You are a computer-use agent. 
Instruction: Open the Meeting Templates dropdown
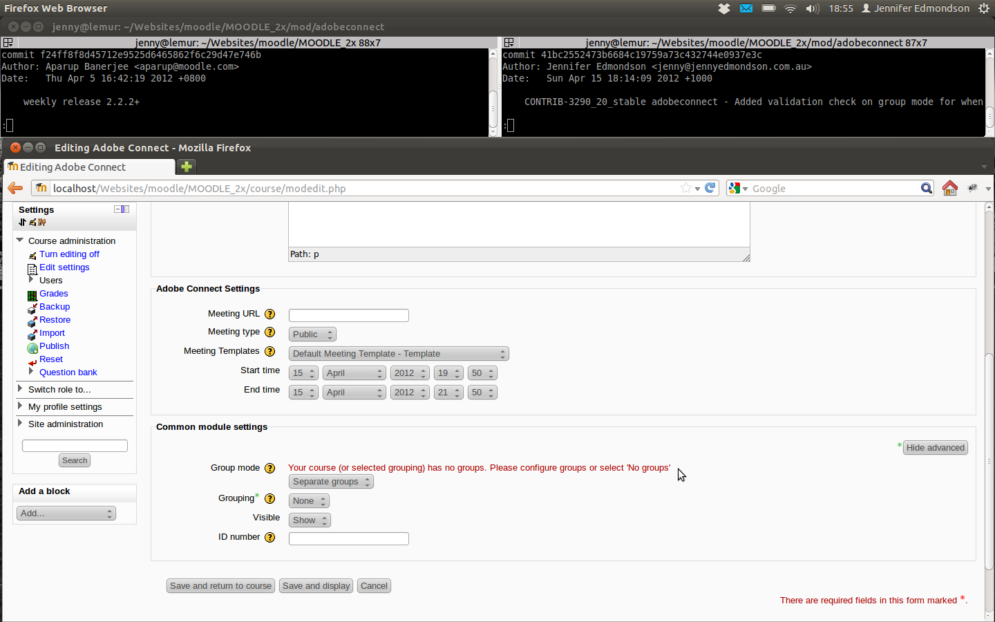coord(399,354)
